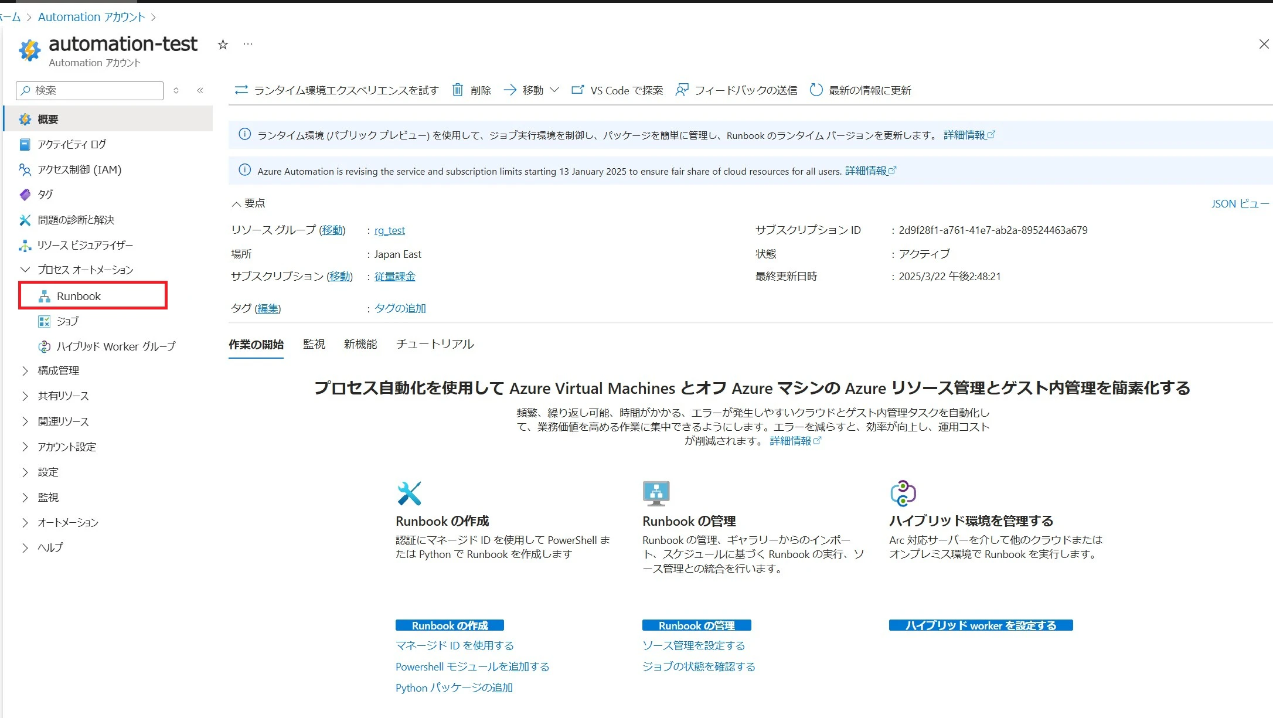1273x718 pixels.
Task: Collapse the 要点 essentials section
Action: (236, 204)
